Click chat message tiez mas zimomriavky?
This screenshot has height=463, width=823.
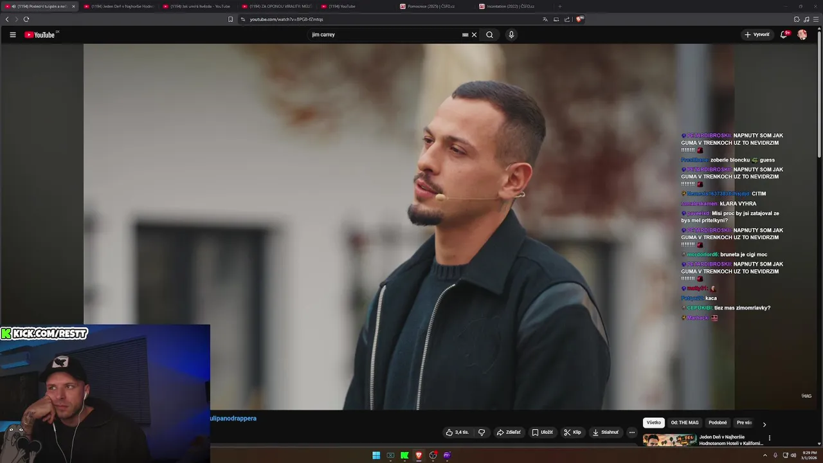(x=742, y=308)
